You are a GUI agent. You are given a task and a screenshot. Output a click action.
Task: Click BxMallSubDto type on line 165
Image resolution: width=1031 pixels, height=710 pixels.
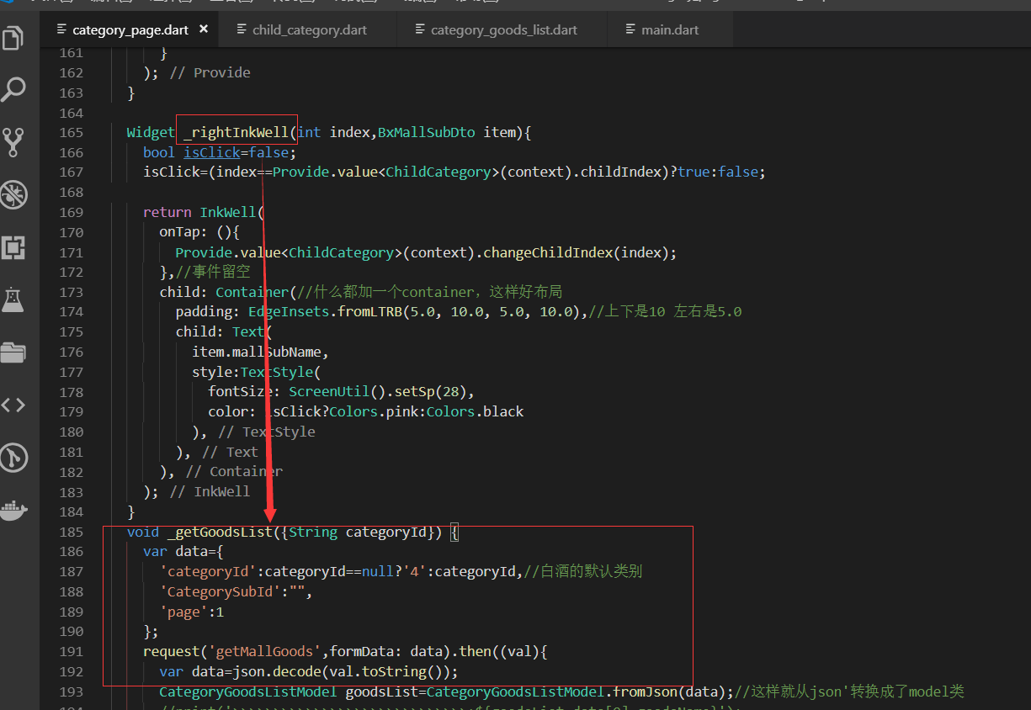(x=427, y=132)
